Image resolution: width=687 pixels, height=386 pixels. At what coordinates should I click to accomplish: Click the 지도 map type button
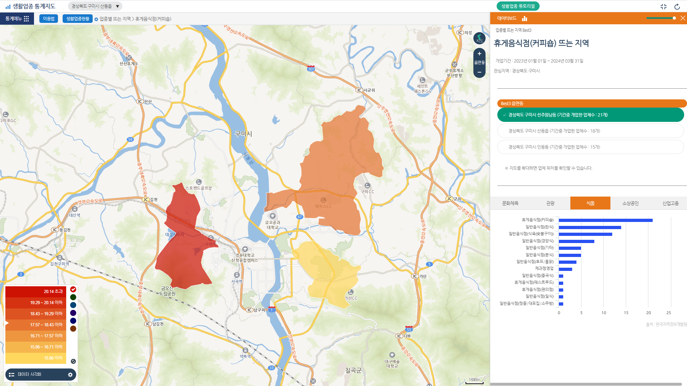(x=479, y=38)
